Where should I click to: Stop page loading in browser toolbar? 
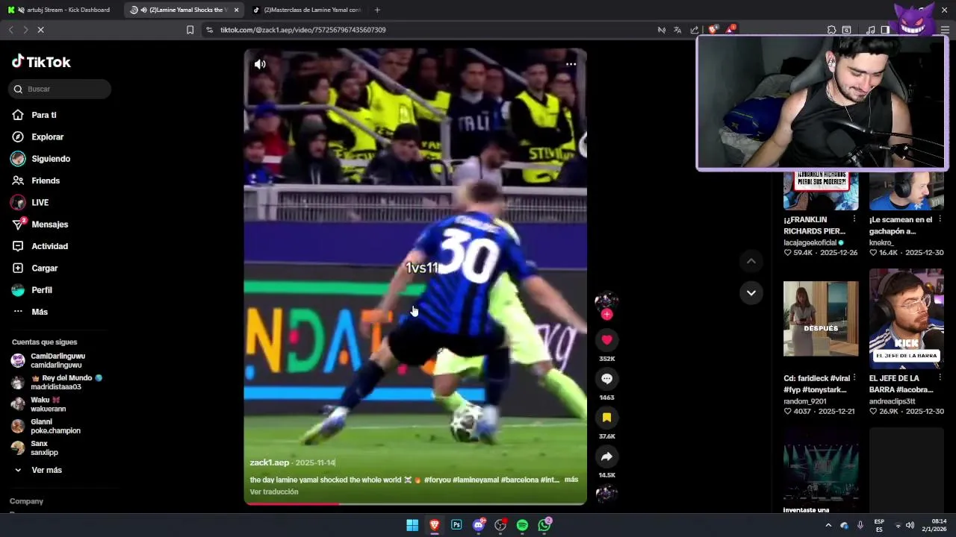[41, 30]
